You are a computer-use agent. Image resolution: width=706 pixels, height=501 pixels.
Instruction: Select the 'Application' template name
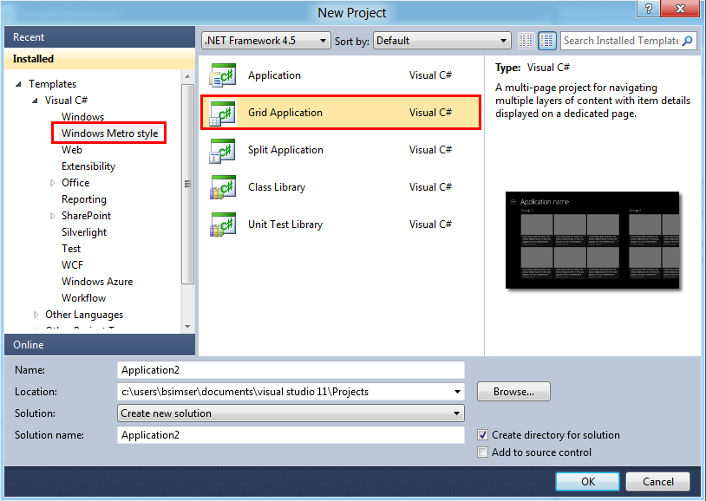pyautogui.click(x=274, y=75)
